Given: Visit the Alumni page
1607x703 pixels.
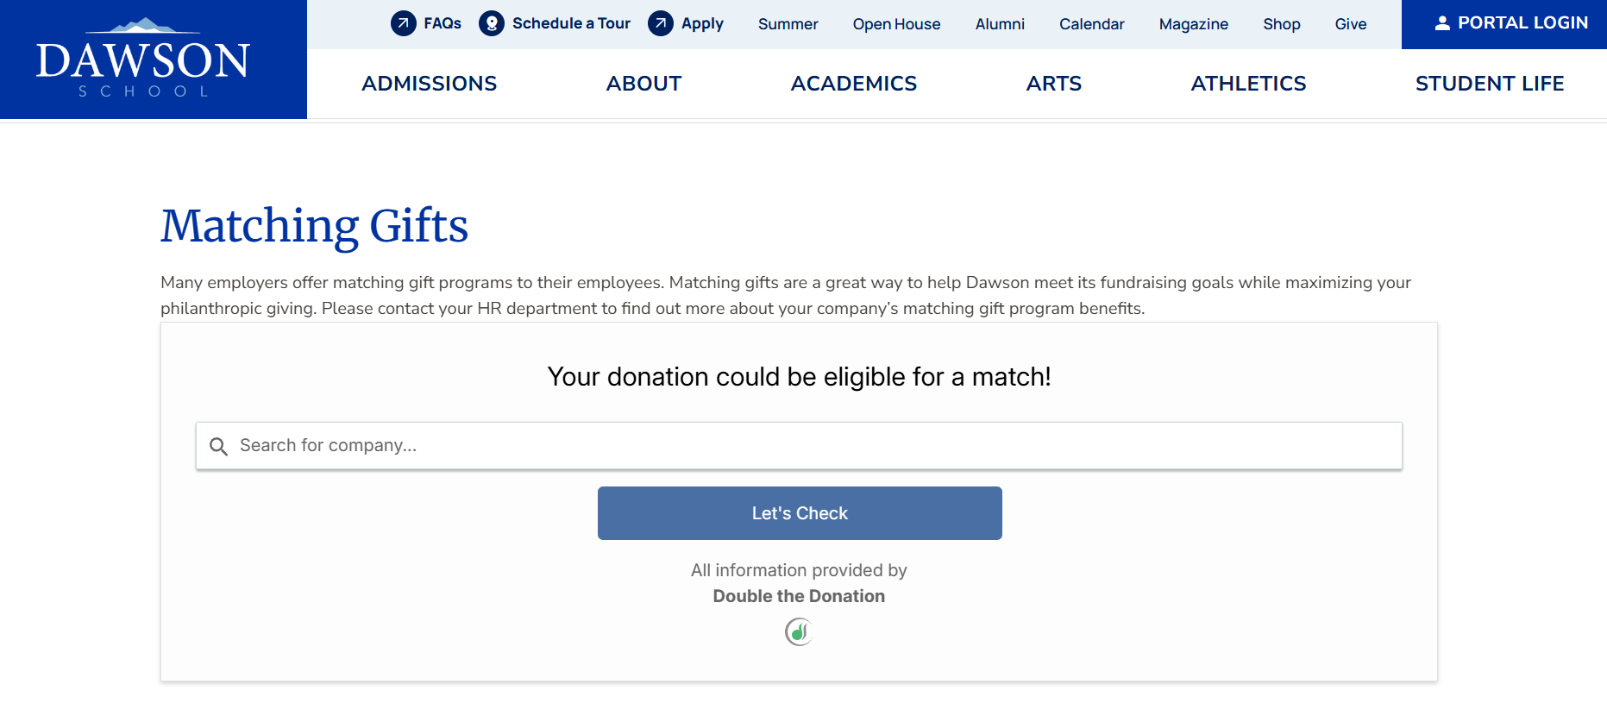Looking at the screenshot, I should (x=1000, y=24).
